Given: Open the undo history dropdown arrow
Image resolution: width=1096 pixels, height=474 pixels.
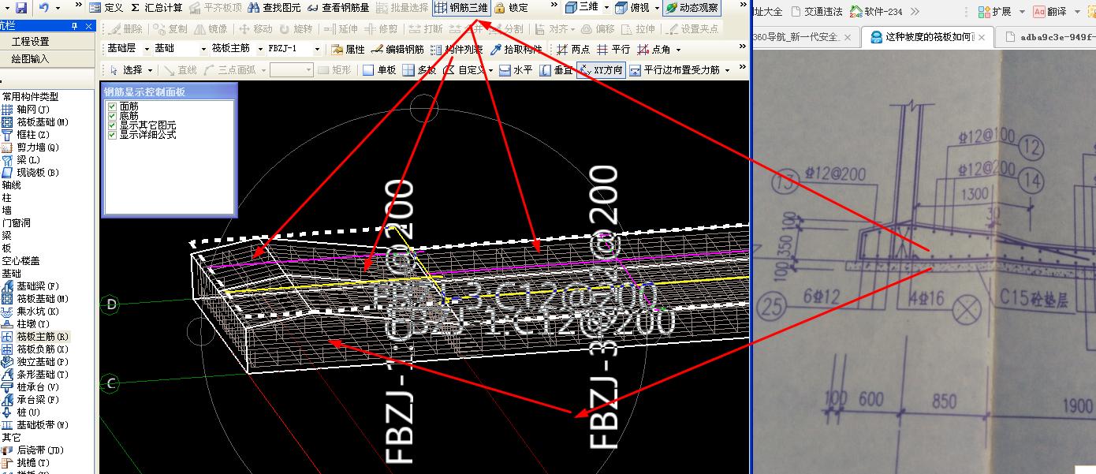Looking at the screenshot, I should [x=57, y=8].
